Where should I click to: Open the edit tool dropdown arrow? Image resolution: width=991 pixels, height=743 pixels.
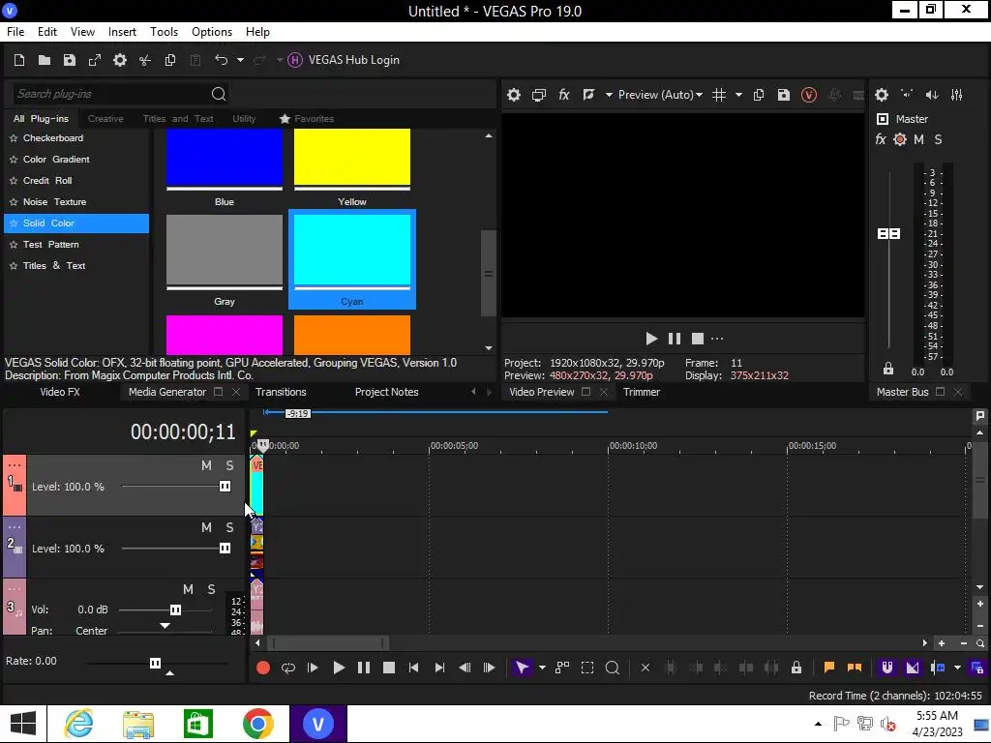click(x=542, y=668)
